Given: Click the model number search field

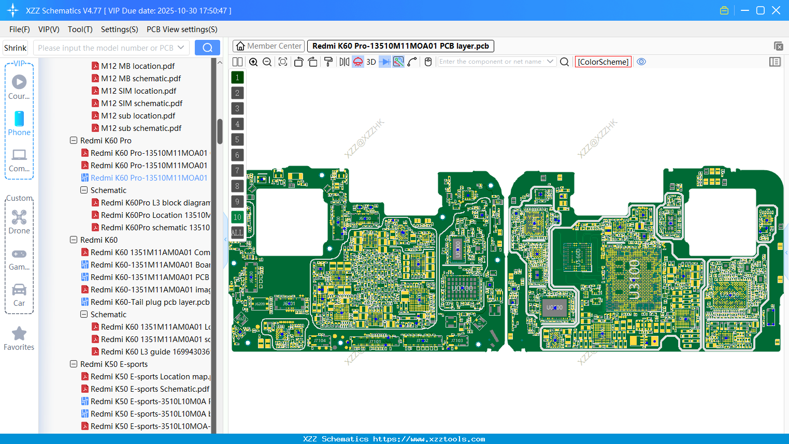Looking at the screenshot, I should click(105, 48).
